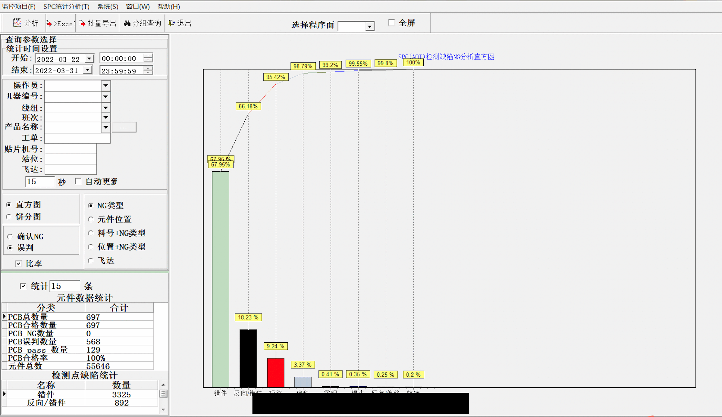Select the 饼分图 pie chart radio button

9,217
